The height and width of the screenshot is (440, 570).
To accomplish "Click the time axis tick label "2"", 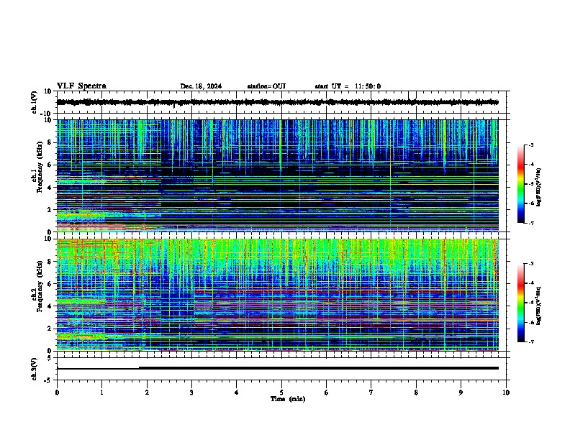I will click(147, 393).
